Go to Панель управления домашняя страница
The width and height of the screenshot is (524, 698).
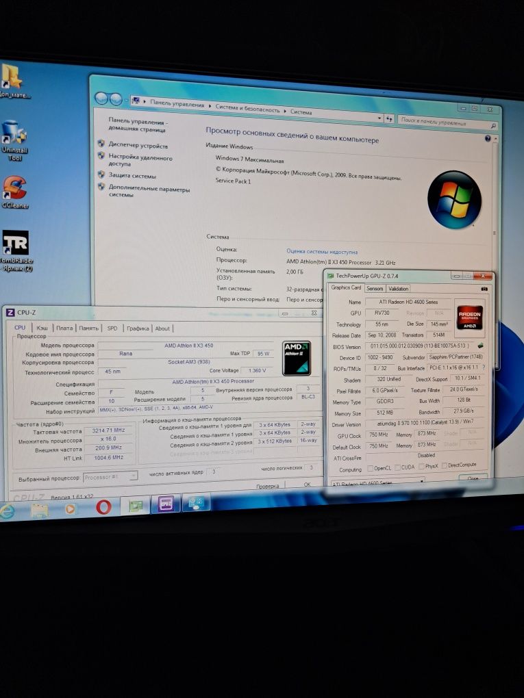(x=138, y=125)
